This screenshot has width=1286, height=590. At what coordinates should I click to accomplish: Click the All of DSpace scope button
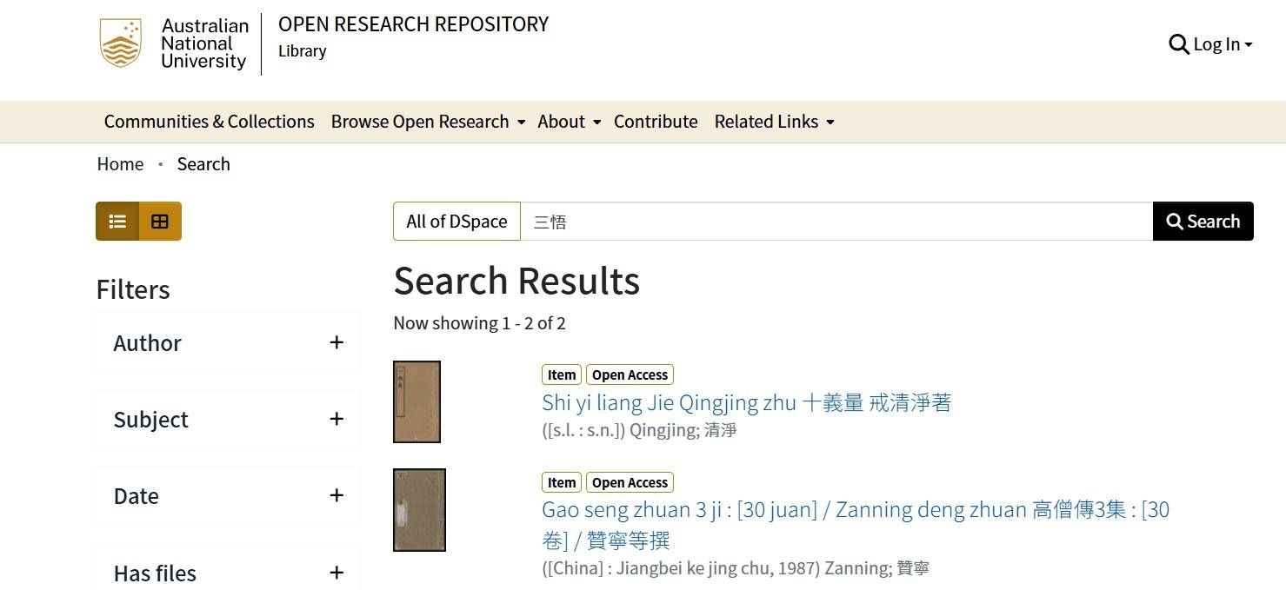(x=456, y=222)
